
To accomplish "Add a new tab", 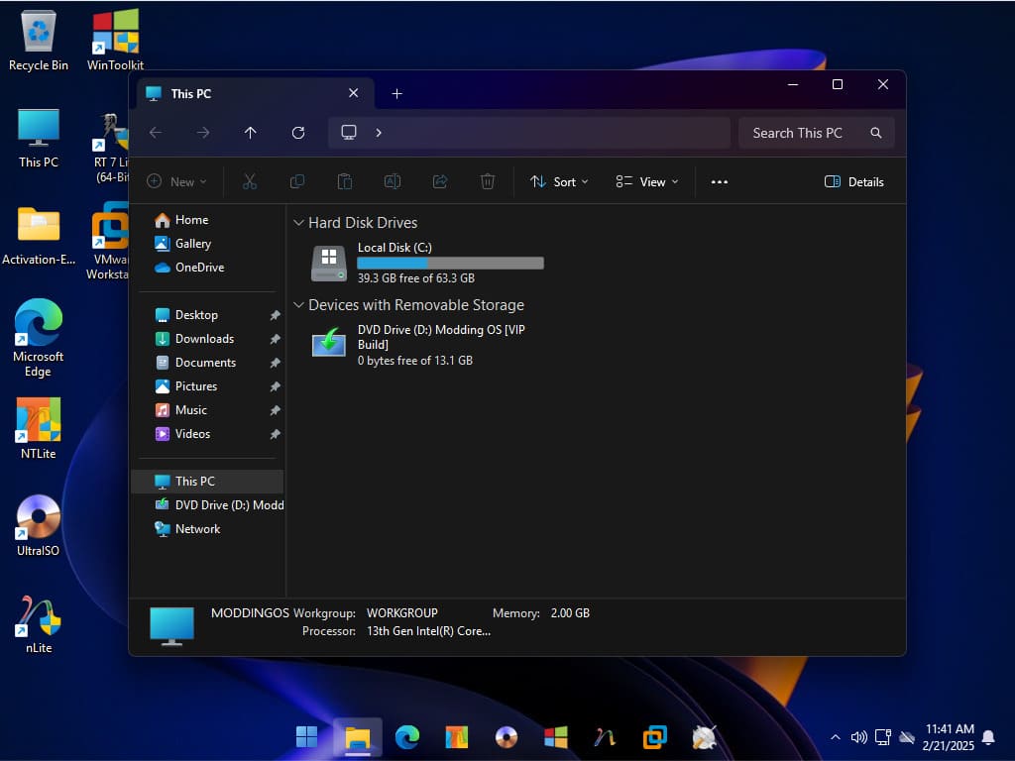I will [x=396, y=94].
